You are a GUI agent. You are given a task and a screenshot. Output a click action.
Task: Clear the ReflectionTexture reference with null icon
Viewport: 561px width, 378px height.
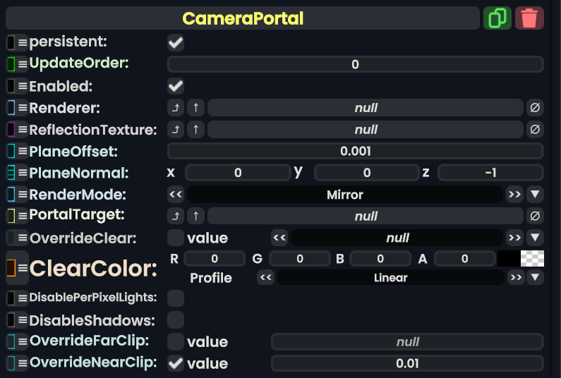click(535, 130)
